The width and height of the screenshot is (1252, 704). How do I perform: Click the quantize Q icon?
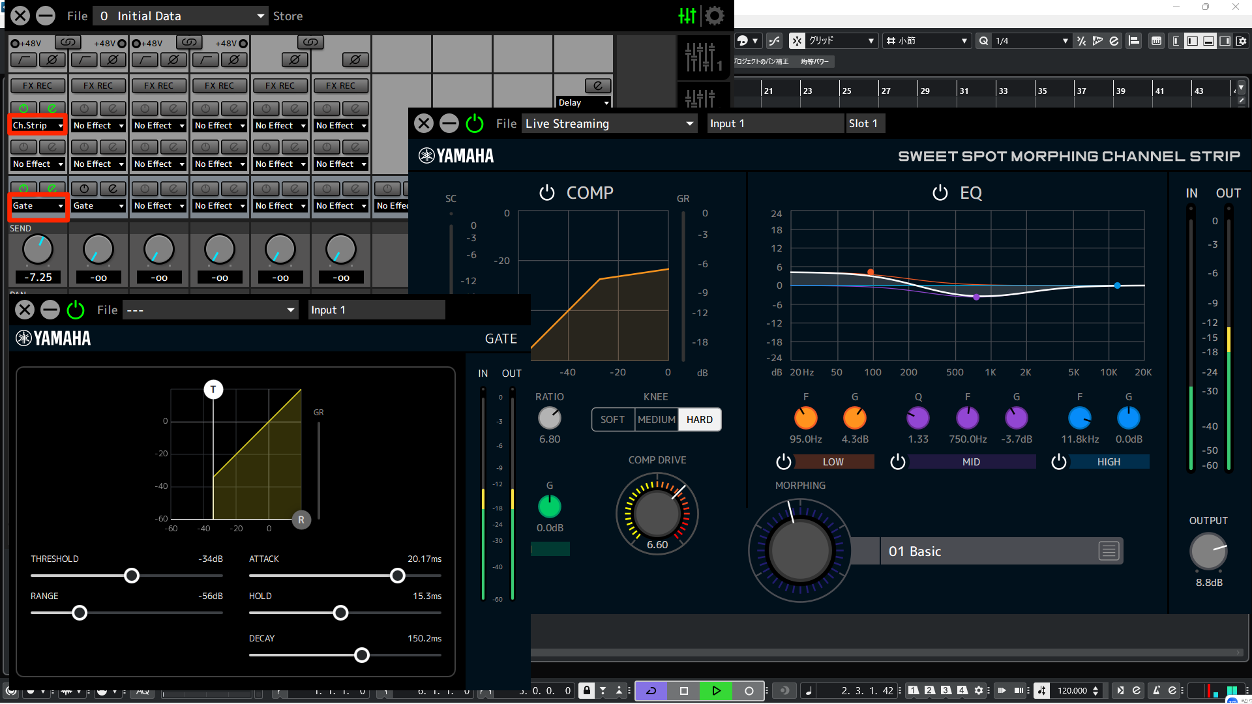pyautogui.click(x=983, y=41)
